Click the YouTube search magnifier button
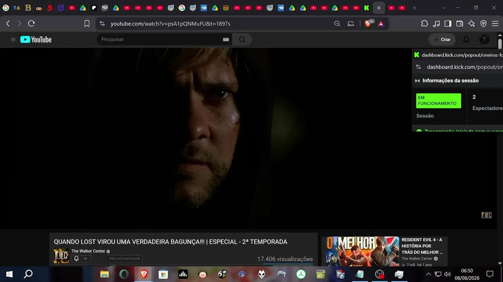This screenshot has width=503, height=282. 242,39
